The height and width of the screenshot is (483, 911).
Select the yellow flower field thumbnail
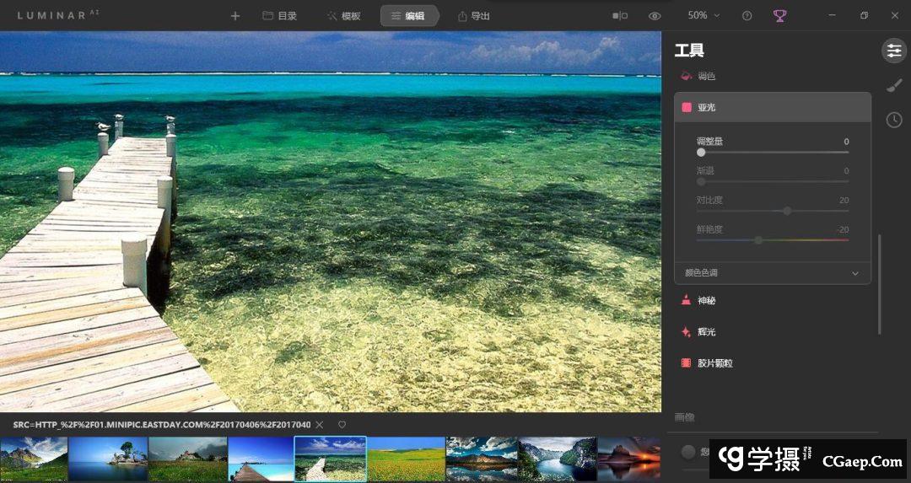click(407, 459)
